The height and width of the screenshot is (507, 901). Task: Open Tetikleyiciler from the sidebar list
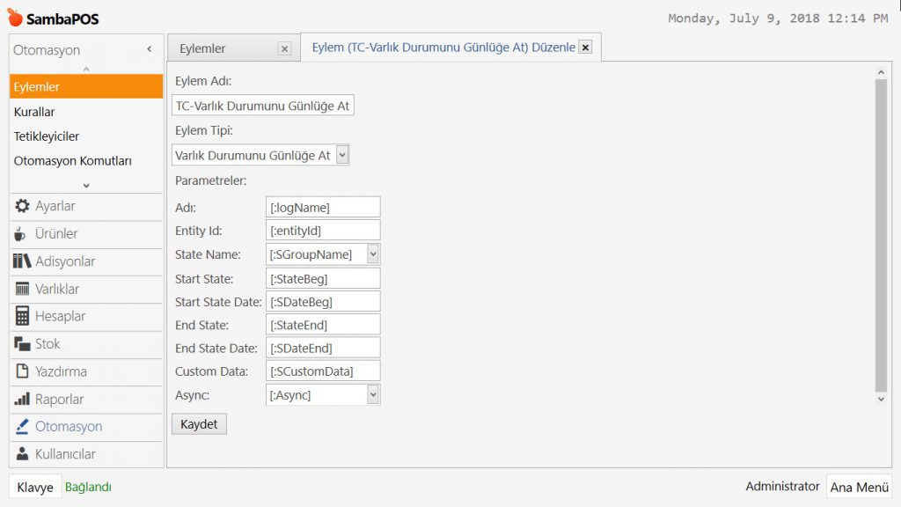click(46, 136)
